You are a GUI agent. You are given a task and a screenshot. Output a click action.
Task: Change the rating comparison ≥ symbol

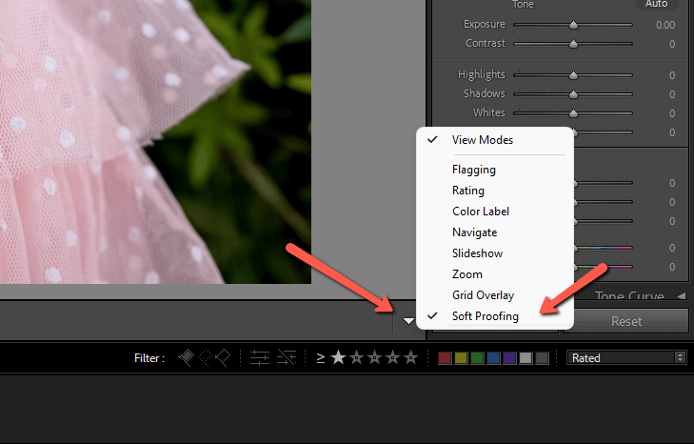pyautogui.click(x=321, y=358)
